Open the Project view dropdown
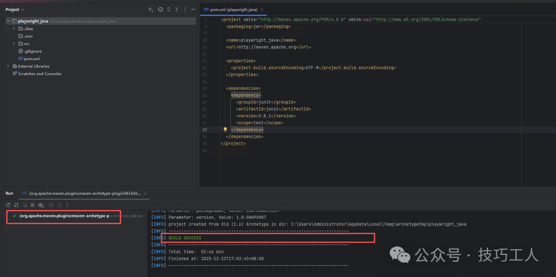Viewport: 556px width, 277px height. coord(15,9)
